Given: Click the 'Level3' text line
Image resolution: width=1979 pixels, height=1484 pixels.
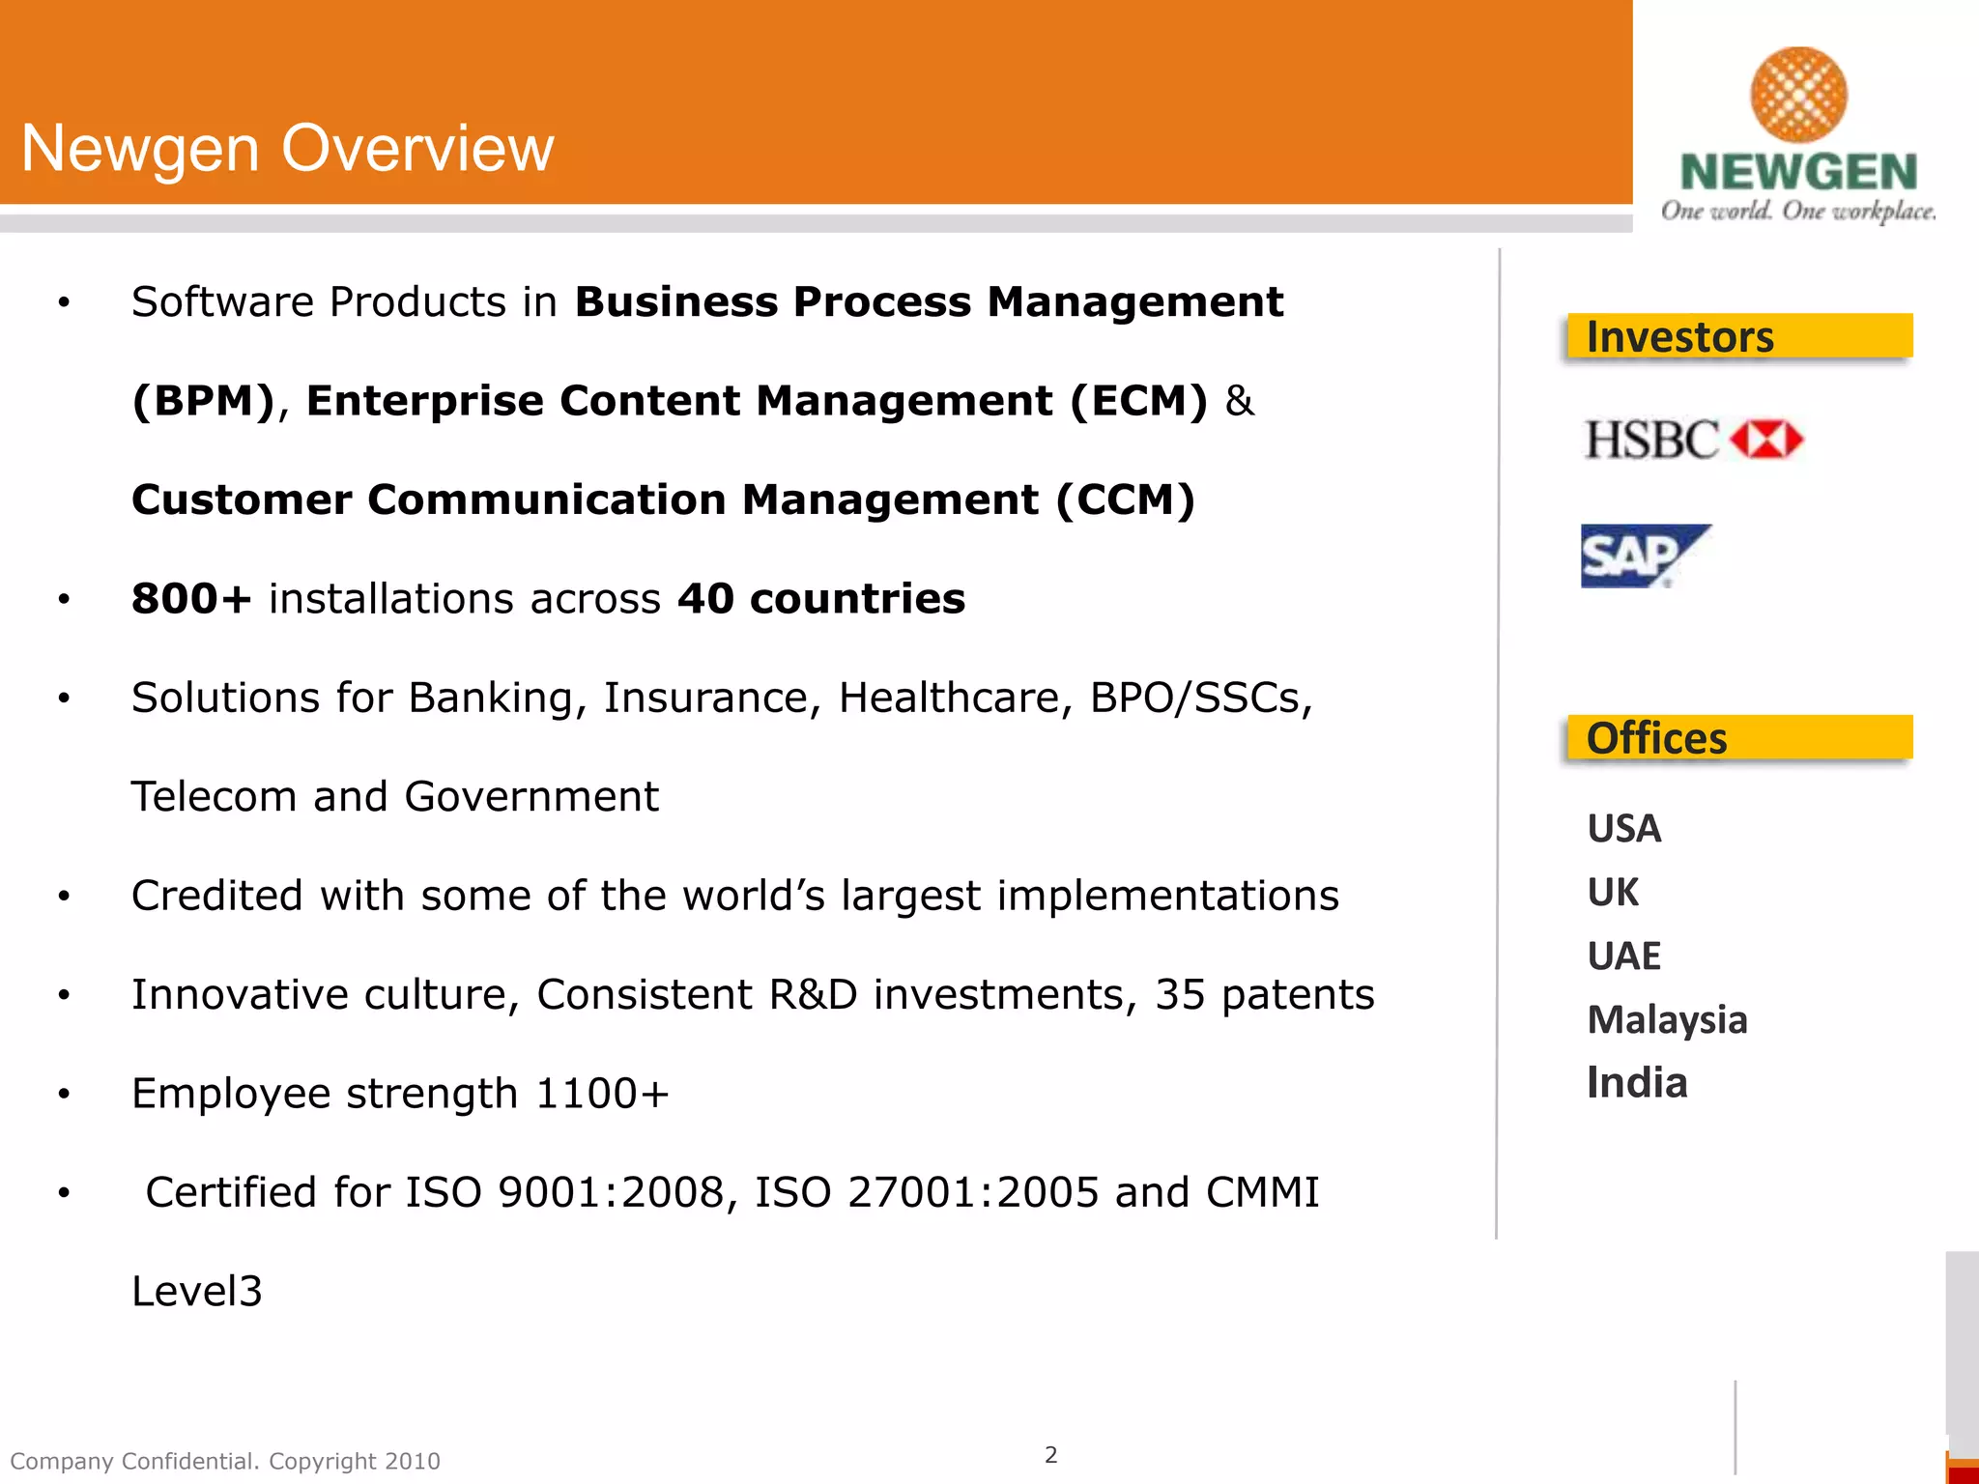Looking at the screenshot, I should point(197,1292).
